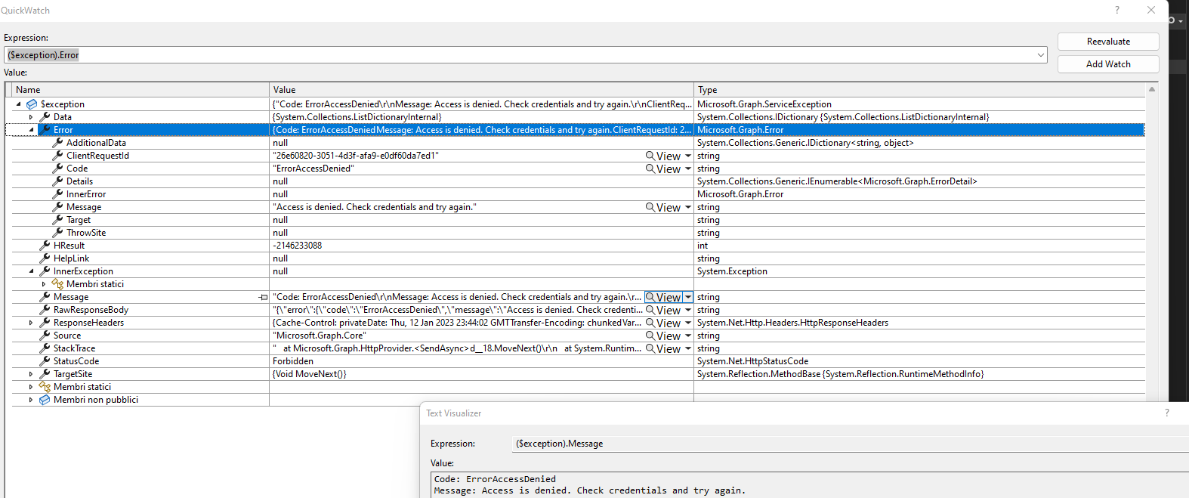Open View magnifier for exception Message row
This screenshot has width=1189, height=498.
[663, 297]
